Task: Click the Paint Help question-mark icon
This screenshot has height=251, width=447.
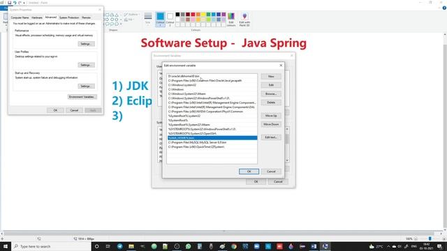Action: (444, 8)
